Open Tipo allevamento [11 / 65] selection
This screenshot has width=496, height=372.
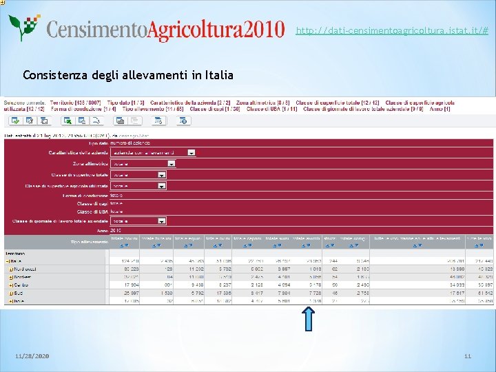click(x=153, y=109)
